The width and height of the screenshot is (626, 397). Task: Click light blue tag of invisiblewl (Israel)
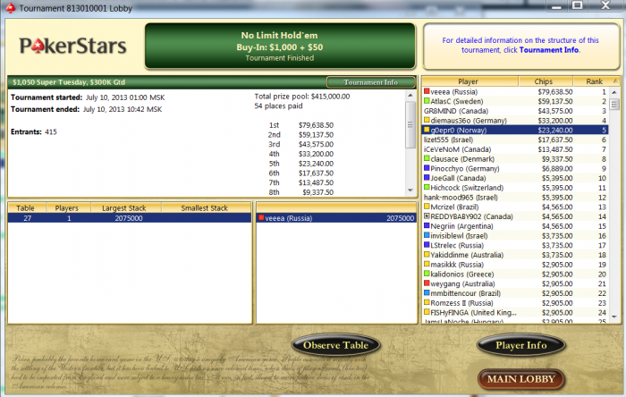coord(427,235)
